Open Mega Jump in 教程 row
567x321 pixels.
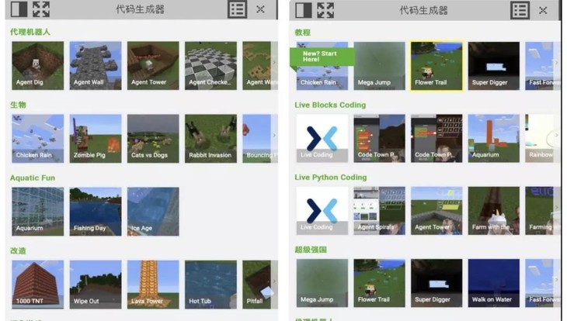[379, 66]
